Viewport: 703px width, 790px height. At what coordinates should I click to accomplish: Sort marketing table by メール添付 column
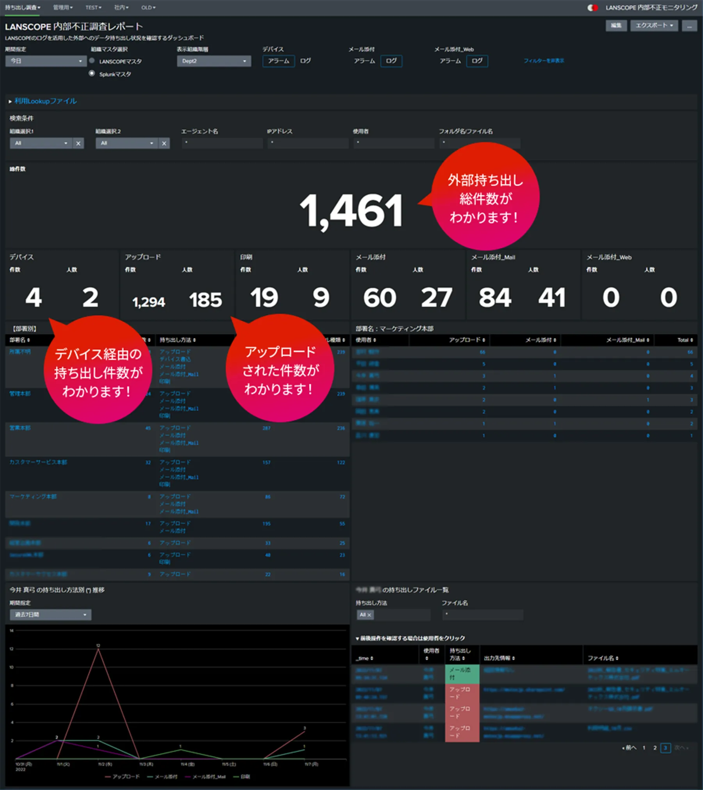pos(541,340)
